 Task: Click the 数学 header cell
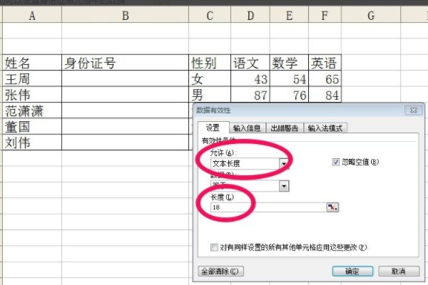(289, 63)
